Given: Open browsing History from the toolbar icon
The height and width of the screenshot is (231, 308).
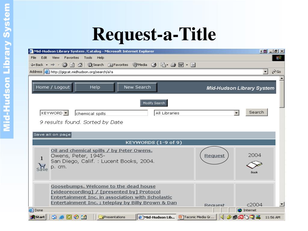Looking at the screenshot, I should coord(154,65).
